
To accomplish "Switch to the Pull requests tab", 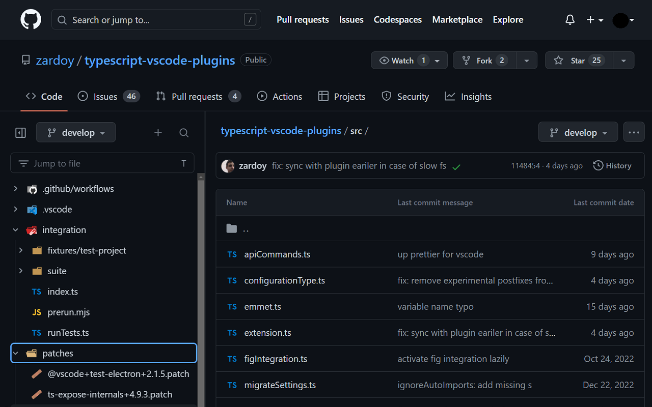I will pos(199,97).
